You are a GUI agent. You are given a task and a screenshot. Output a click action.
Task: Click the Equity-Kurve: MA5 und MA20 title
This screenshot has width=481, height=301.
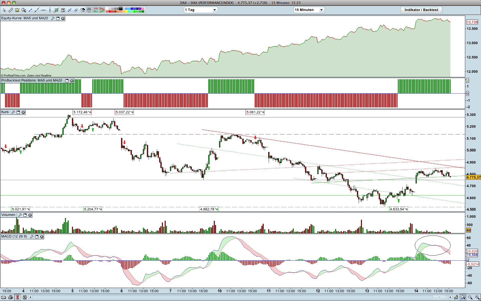point(25,18)
